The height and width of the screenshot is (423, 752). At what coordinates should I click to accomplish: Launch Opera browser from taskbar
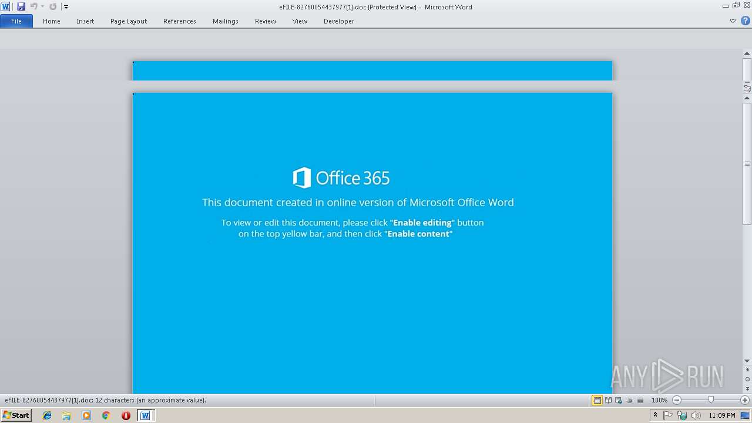126,415
